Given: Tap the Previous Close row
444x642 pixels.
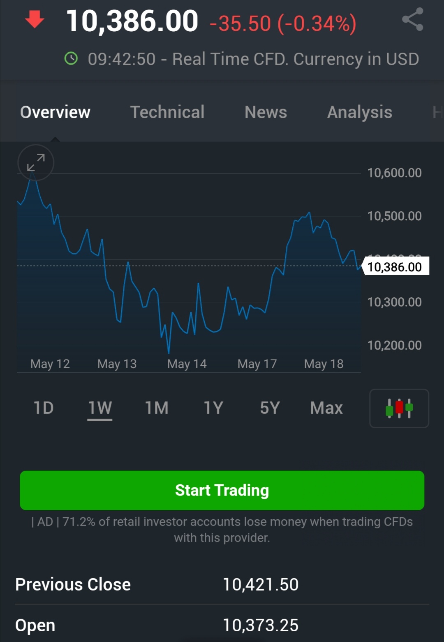Looking at the screenshot, I should tap(222, 584).
